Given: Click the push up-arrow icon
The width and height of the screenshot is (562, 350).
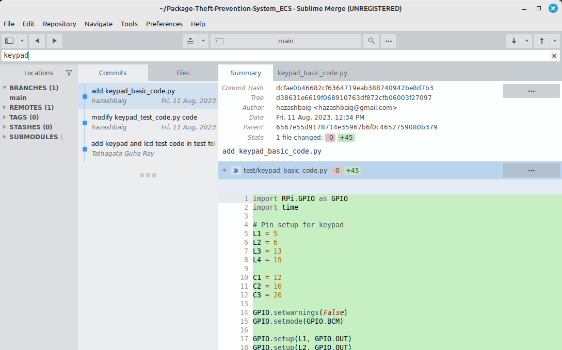Looking at the screenshot, I should [542, 41].
